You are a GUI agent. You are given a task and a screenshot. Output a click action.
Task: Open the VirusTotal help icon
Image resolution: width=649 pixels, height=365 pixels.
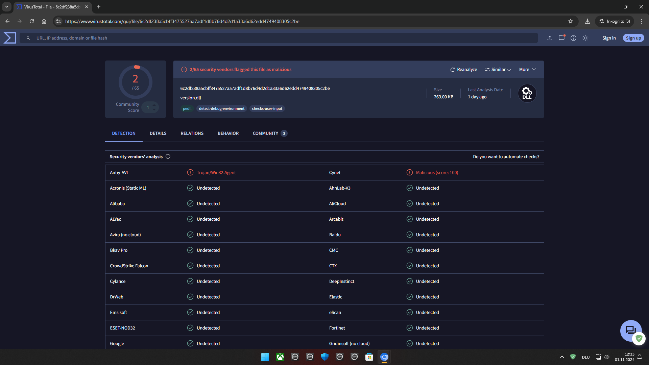tap(574, 38)
